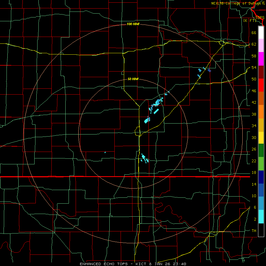
Task: Click the '2' scale label
Action: tap(255, 219)
